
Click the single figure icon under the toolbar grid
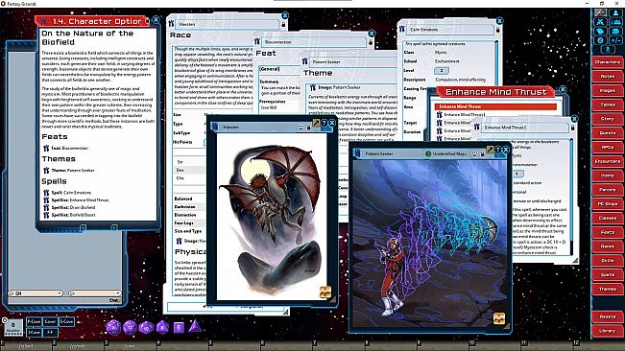coord(608,50)
